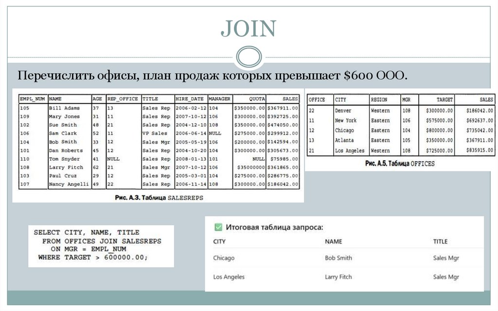The height and width of the screenshot is (311, 498).
Task: Click the REGION column header
Action: (380, 99)
